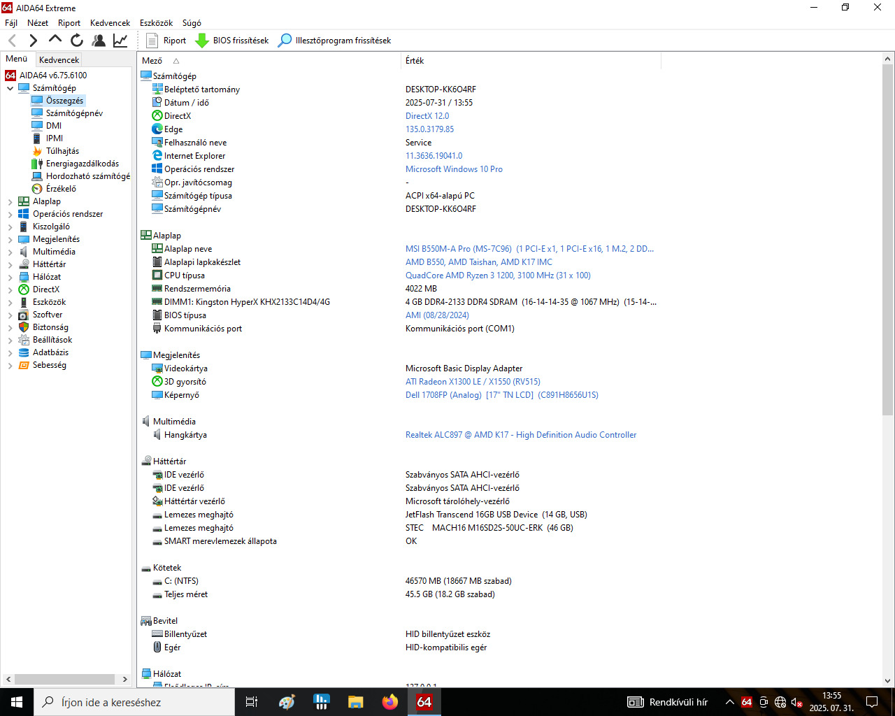Sort by the Mező column header
895x716 pixels.
pyautogui.click(x=270, y=61)
